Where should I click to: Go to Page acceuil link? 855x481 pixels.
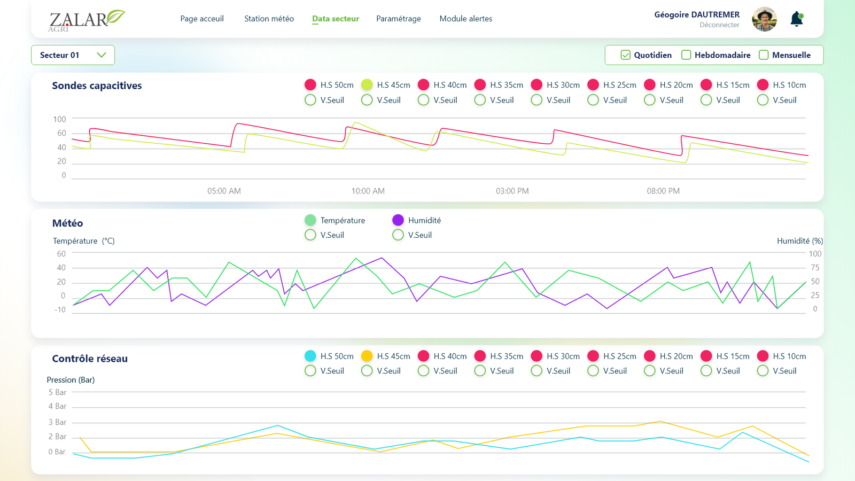202,19
